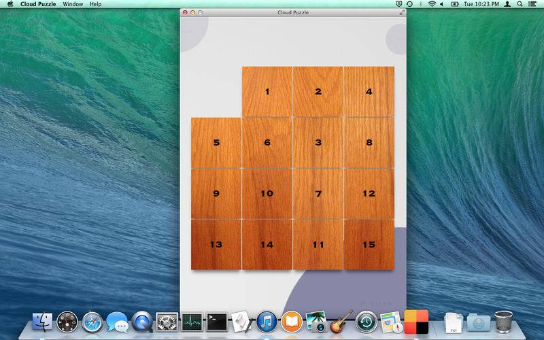Open the Script Editor icon in Dock

[x=242, y=322]
